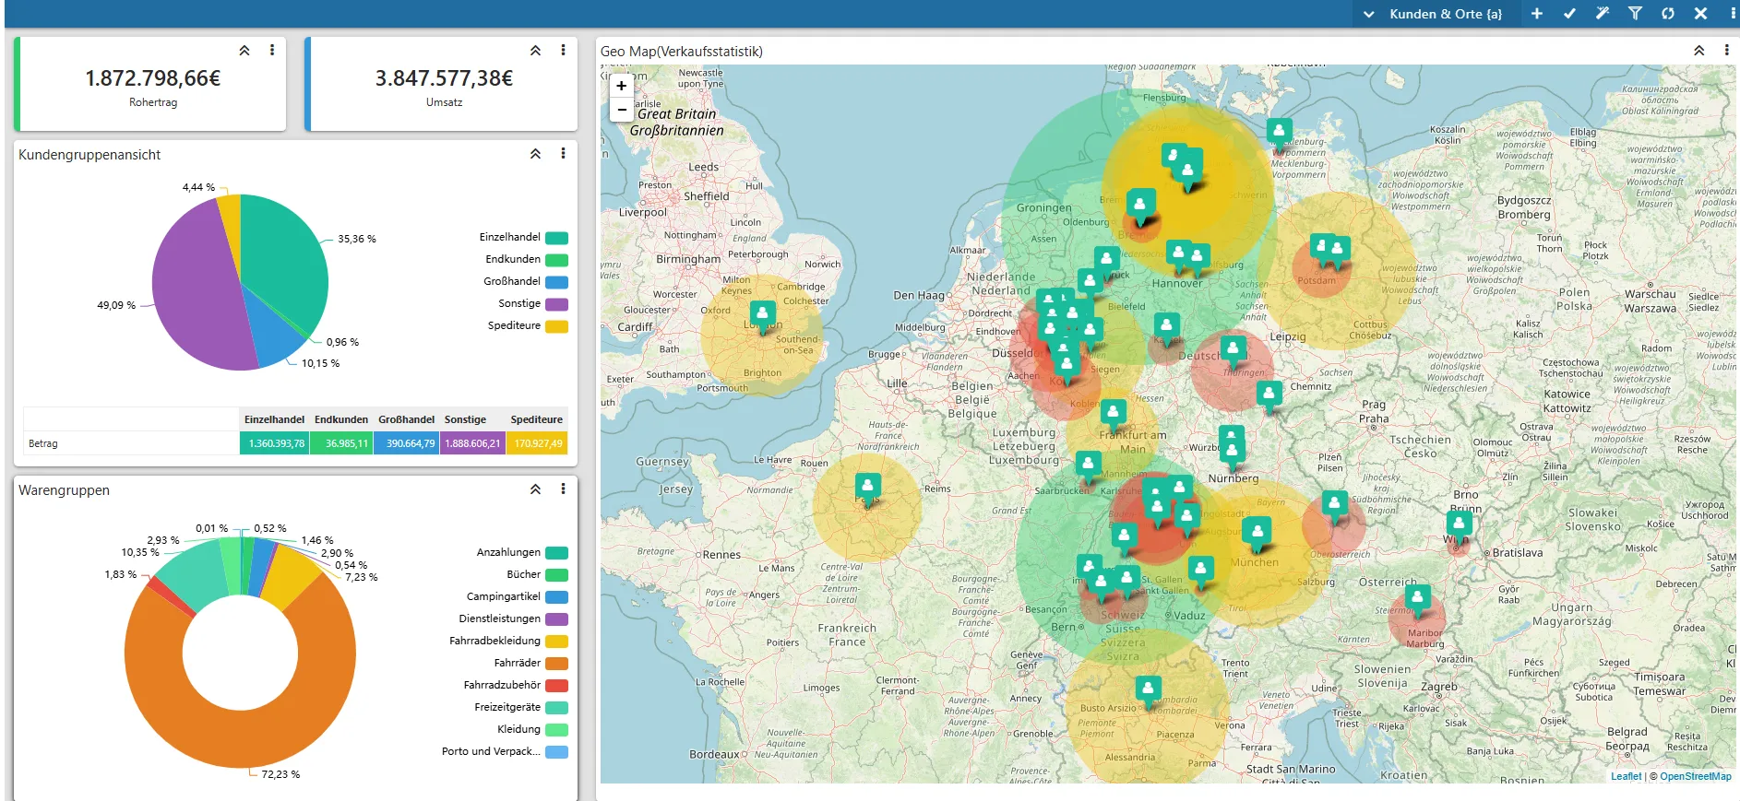The height and width of the screenshot is (801, 1740).
Task: Click the map marker over Maribor
Action: (1417, 600)
